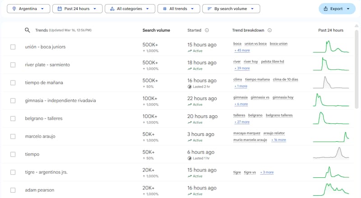
Task: Click the sparkline chart for marcelo araujo
Action: 331,136
